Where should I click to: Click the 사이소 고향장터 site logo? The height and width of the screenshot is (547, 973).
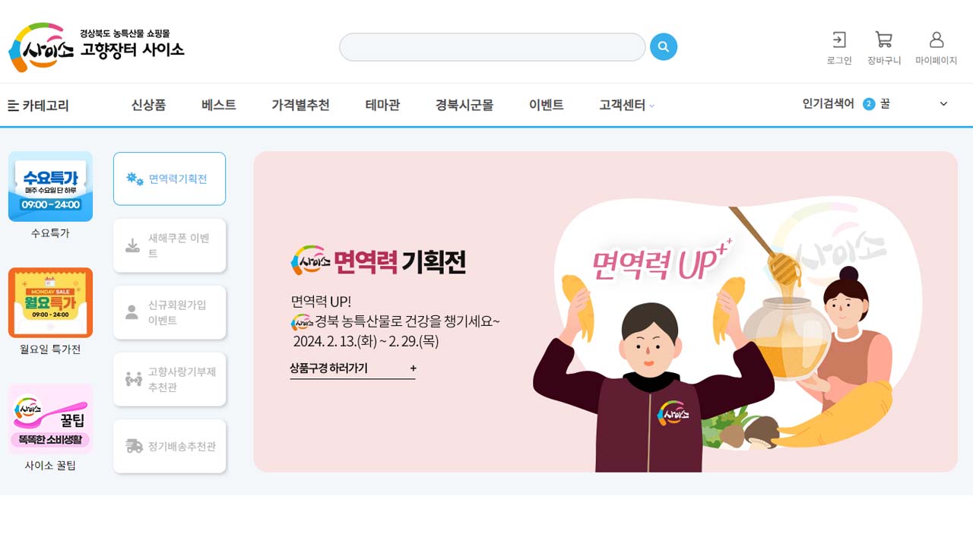97,48
